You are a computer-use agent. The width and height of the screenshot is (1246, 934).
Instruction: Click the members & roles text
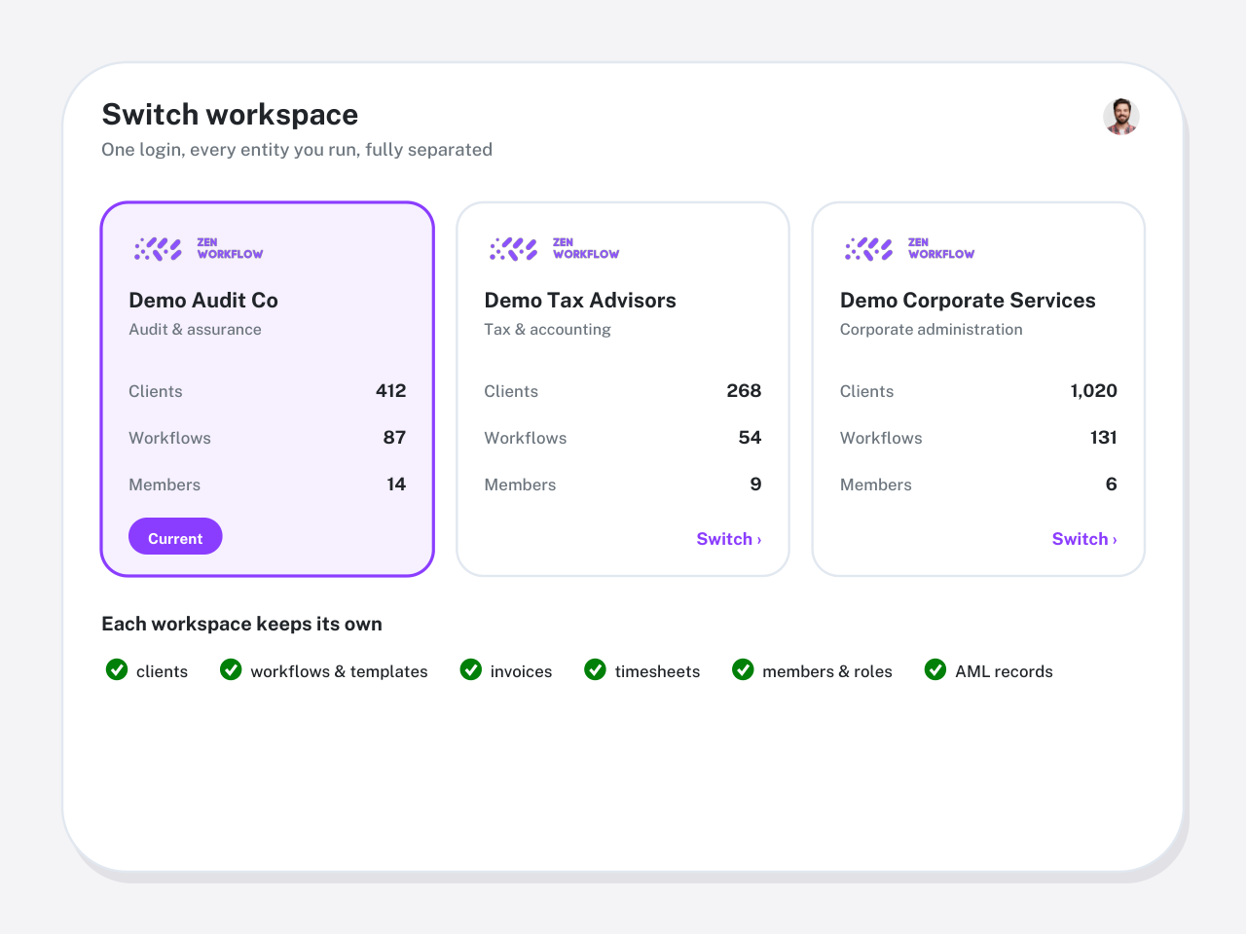coord(827,671)
